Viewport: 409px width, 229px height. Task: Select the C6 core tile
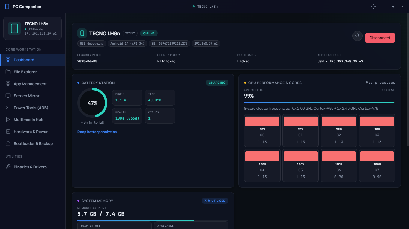339,165
